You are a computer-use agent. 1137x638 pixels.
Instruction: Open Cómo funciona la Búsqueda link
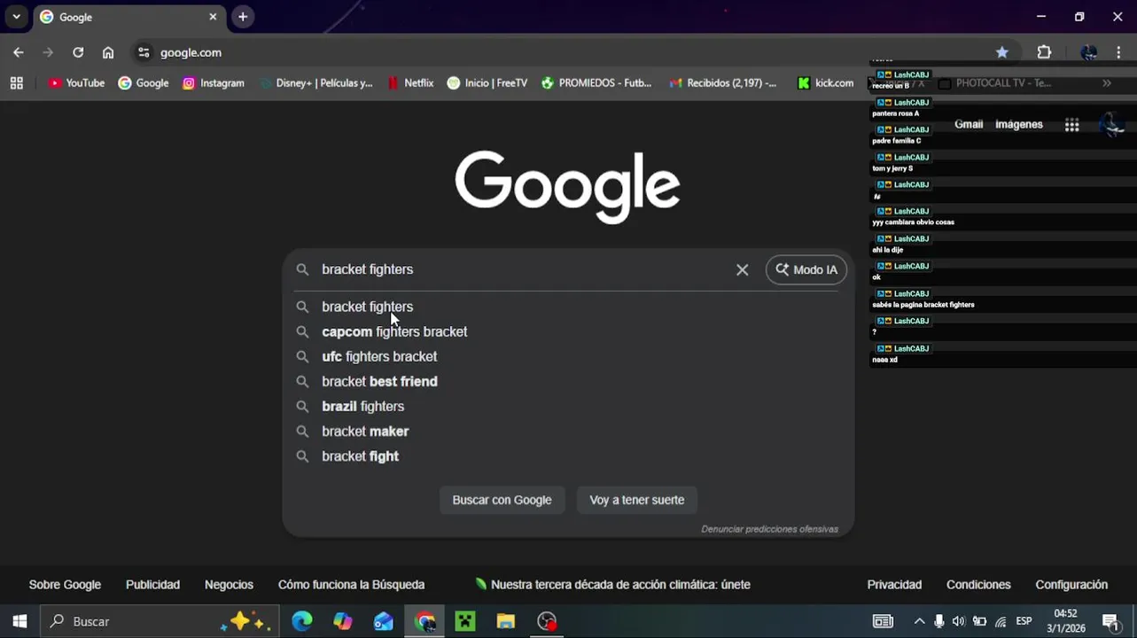pos(351,585)
